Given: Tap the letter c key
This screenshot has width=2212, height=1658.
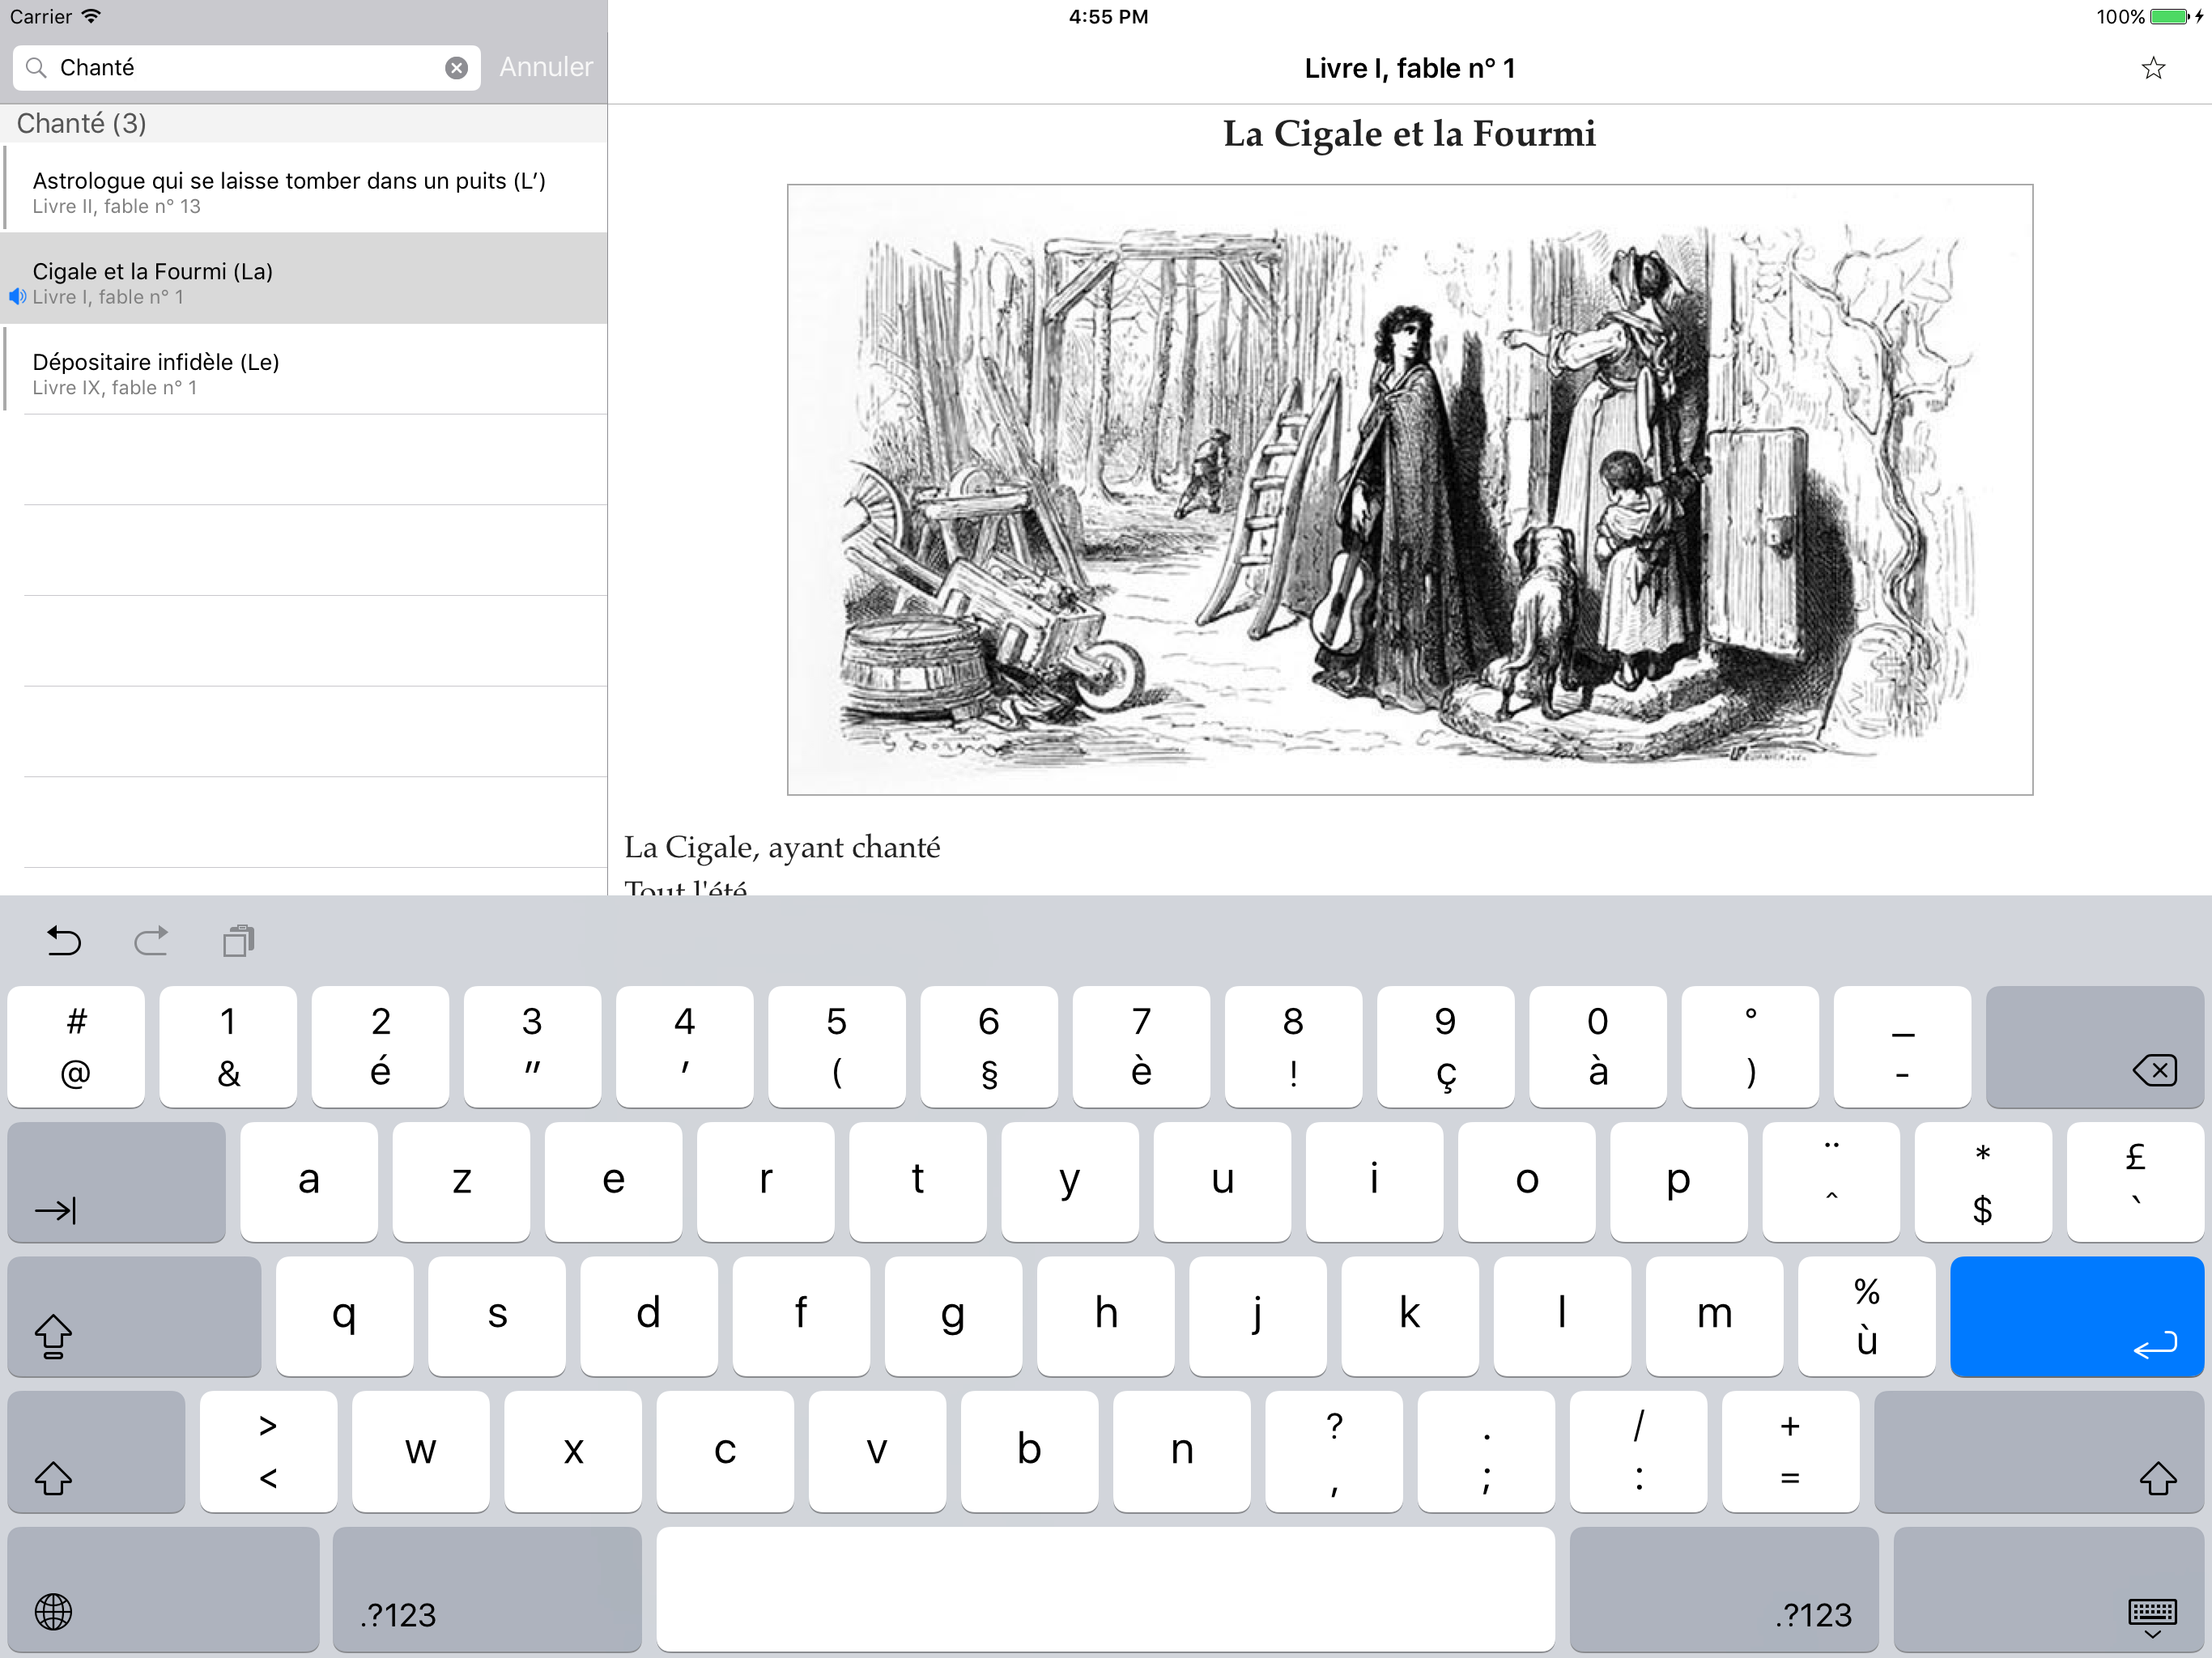Looking at the screenshot, I should pos(725,1451).
